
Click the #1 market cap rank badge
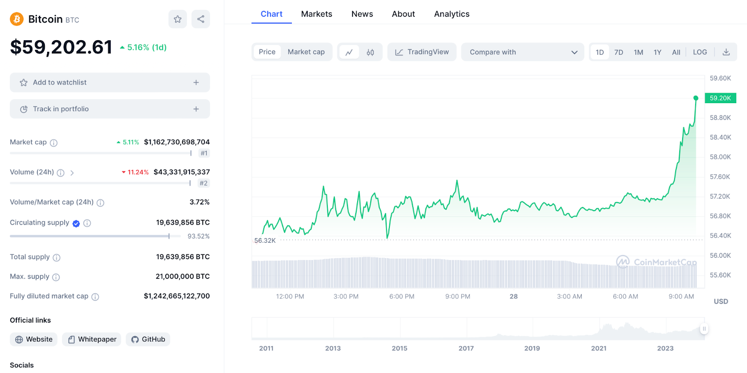[x=204, y=153]
